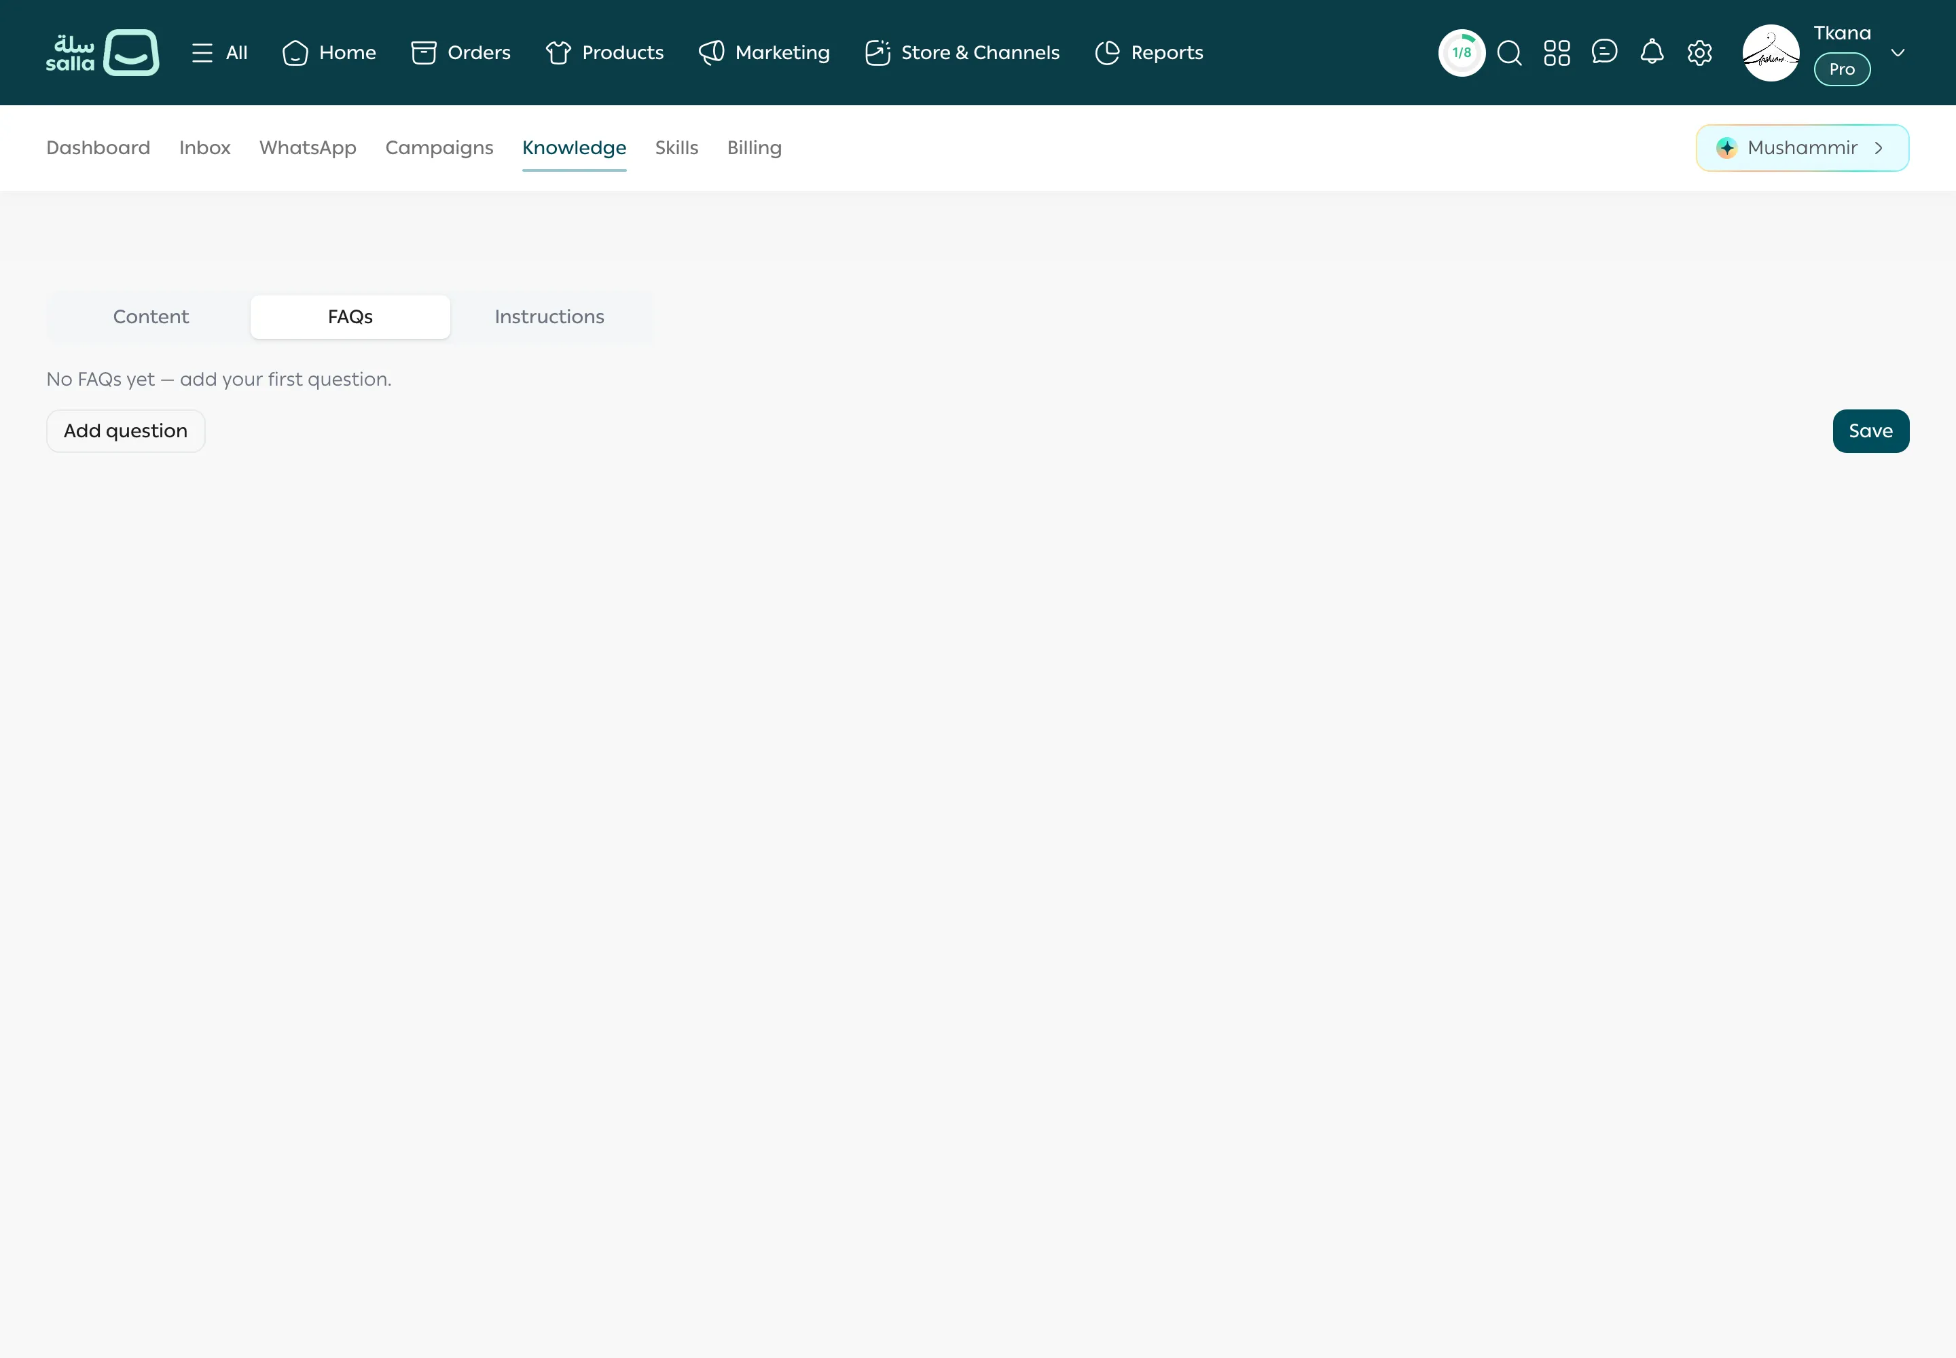The height and width of the screenshot is (1358, 1956).
Task: Open the Marketing menu
Action: [x=763, y=53]
